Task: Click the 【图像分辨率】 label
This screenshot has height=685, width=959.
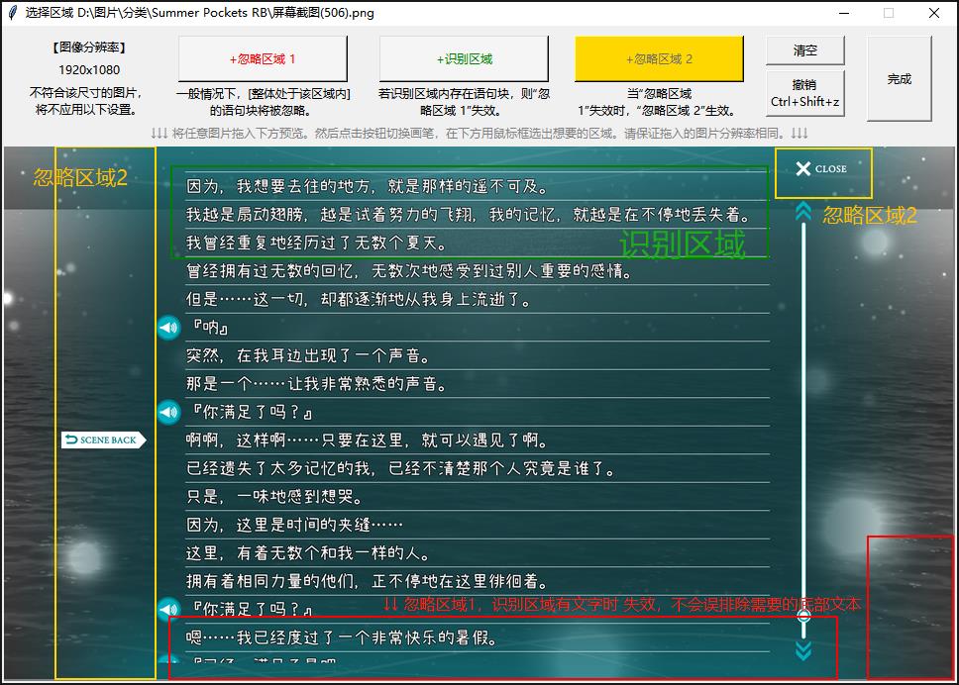Action: click(x=89, y=48)
